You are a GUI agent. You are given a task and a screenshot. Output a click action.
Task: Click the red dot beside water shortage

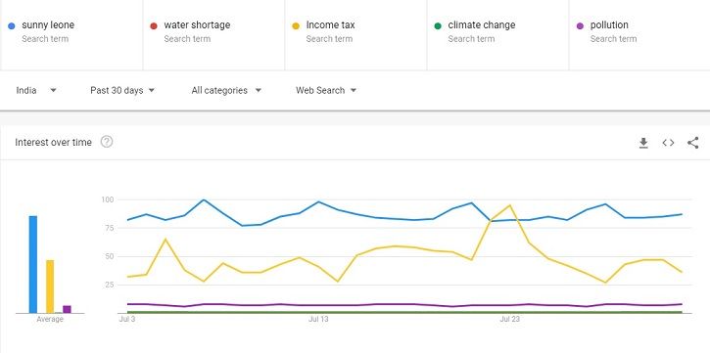(x=154, y=26)
